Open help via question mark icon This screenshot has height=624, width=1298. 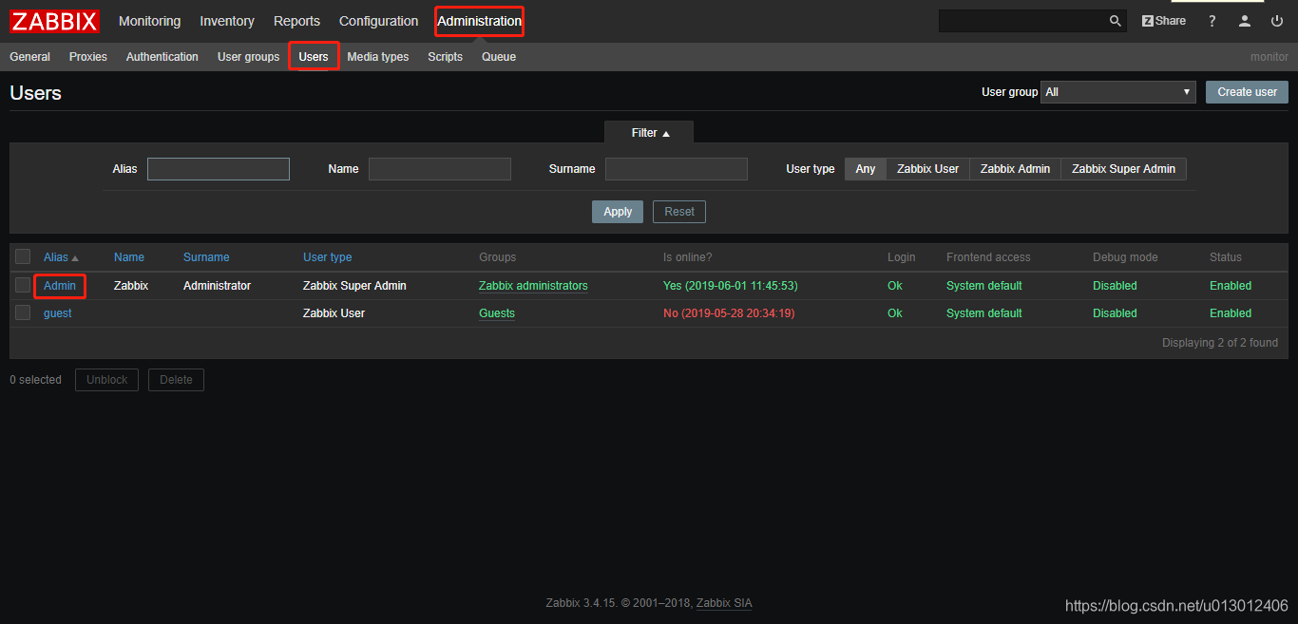click(x=1212, y=21)
